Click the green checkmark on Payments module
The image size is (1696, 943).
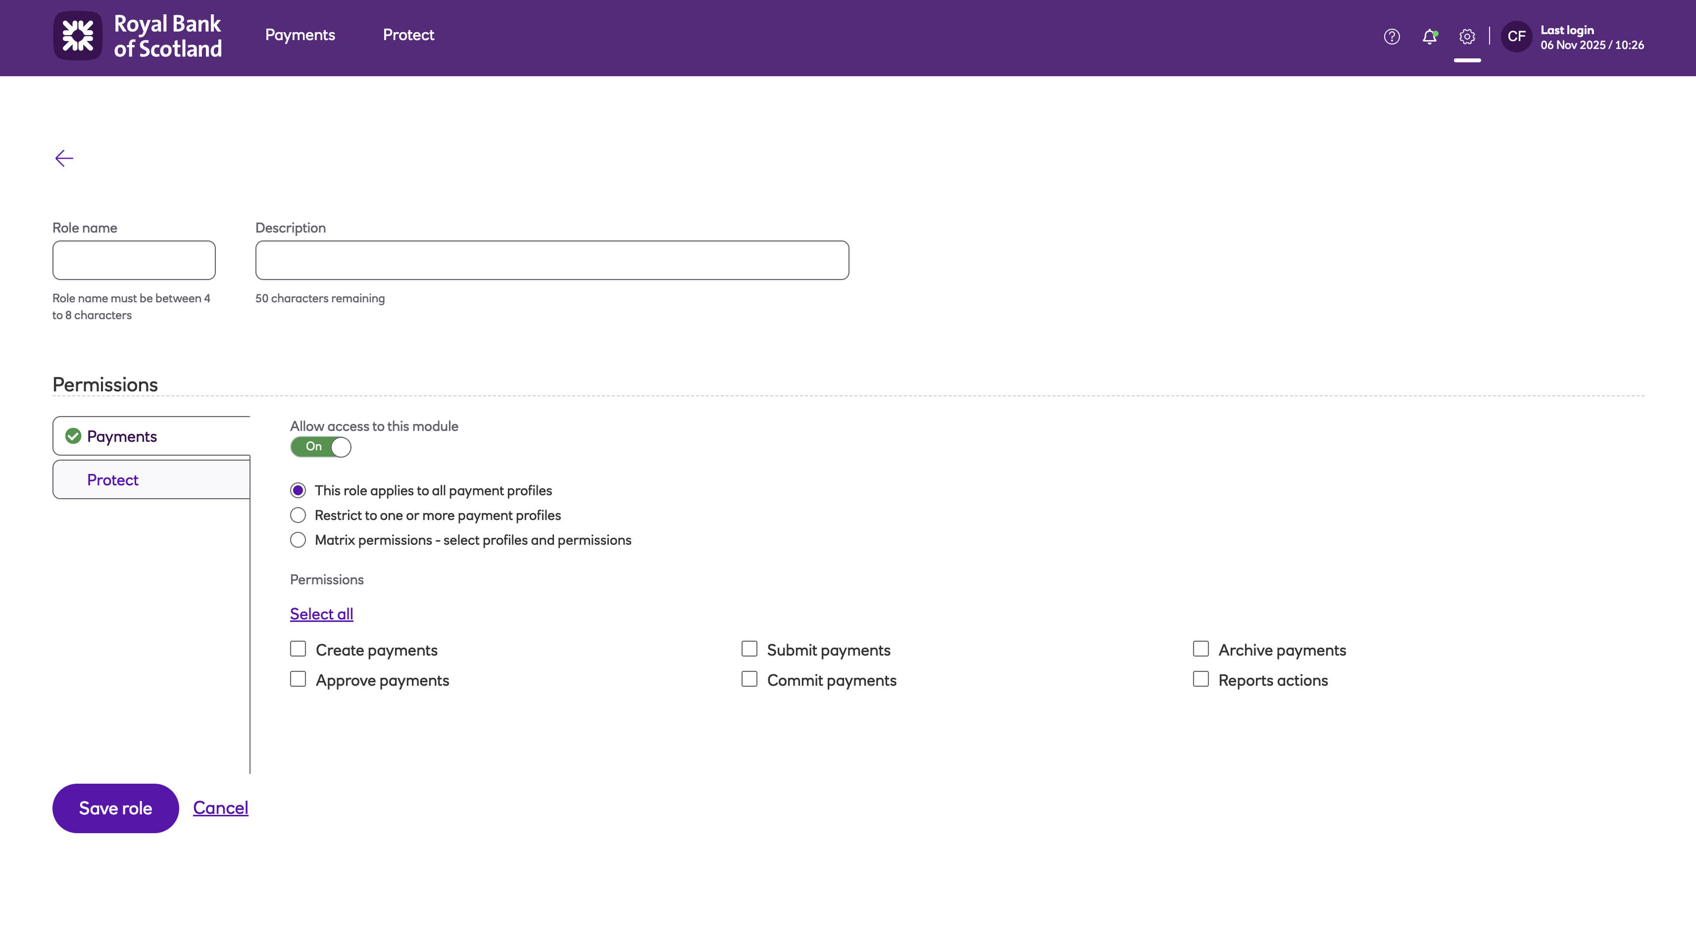(73, 436)
